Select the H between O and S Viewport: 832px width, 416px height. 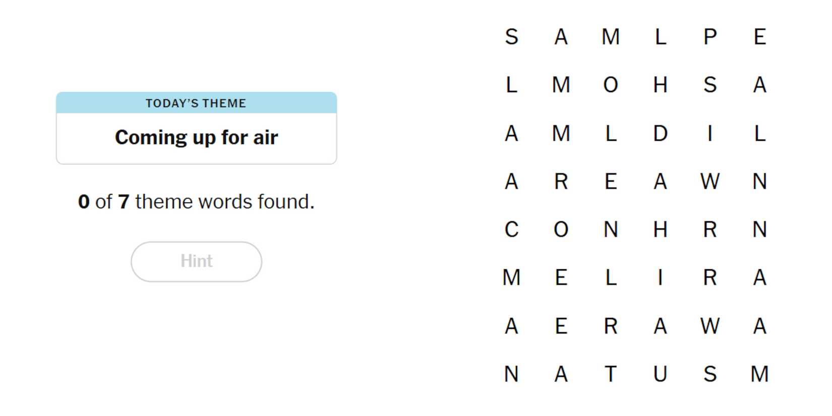[x=660, y=85]
